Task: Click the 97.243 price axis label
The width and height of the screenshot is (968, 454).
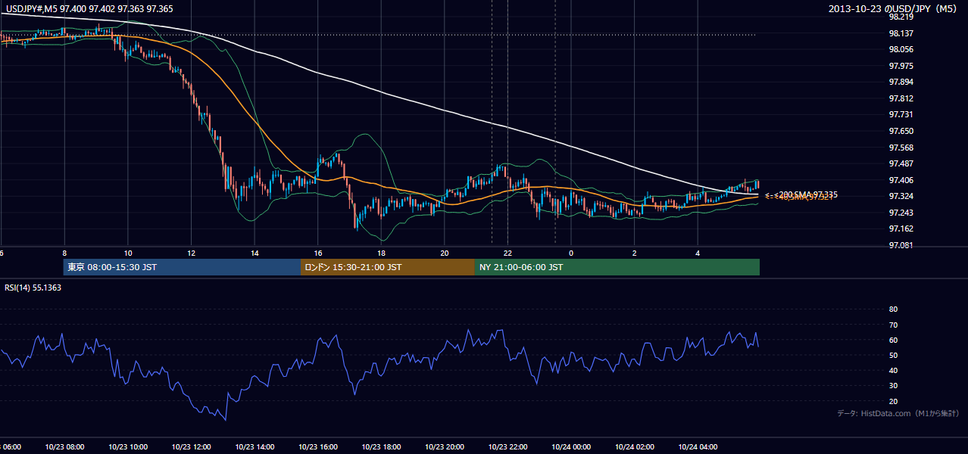Action: coord(901,213)
